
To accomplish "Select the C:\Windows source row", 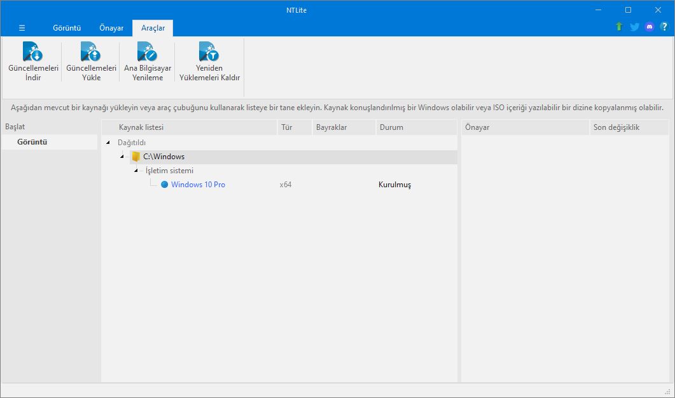I will coord(293,157).
